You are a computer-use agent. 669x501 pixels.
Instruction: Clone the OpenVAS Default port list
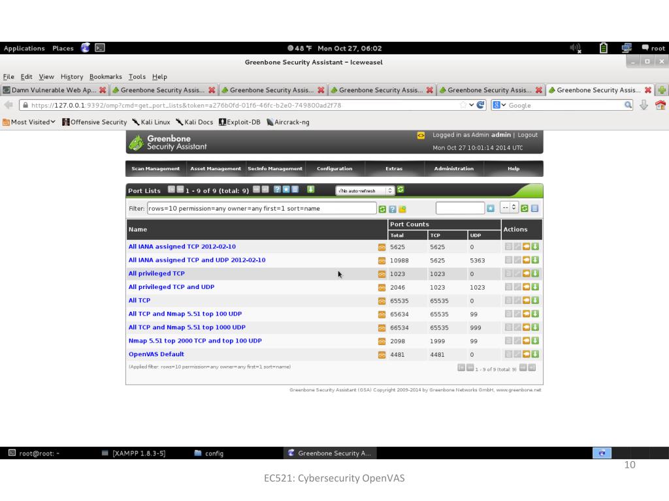[x=526, y=354]
